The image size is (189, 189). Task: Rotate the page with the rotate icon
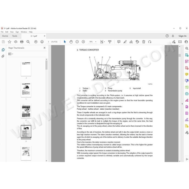150,42
